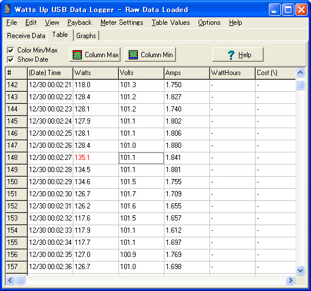Click the Volts column header
Viewport: 311px width, 291px height.
pos(141,73)
